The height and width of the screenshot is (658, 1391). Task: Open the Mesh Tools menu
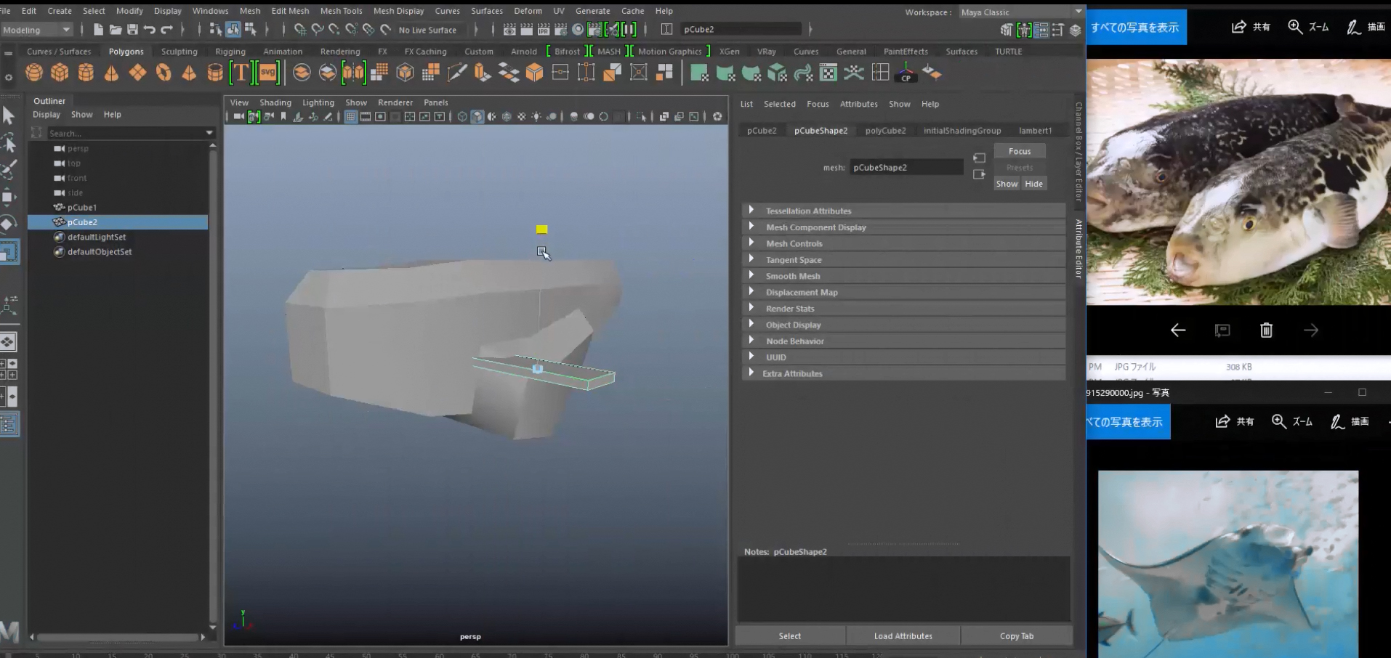(341, 11)
